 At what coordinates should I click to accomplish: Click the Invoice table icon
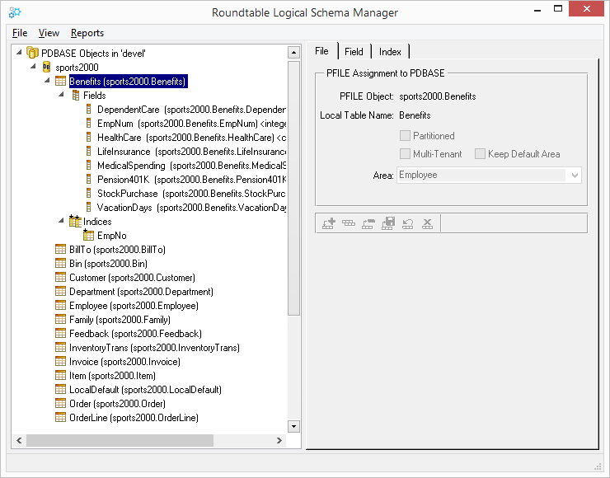click(60, 361)
